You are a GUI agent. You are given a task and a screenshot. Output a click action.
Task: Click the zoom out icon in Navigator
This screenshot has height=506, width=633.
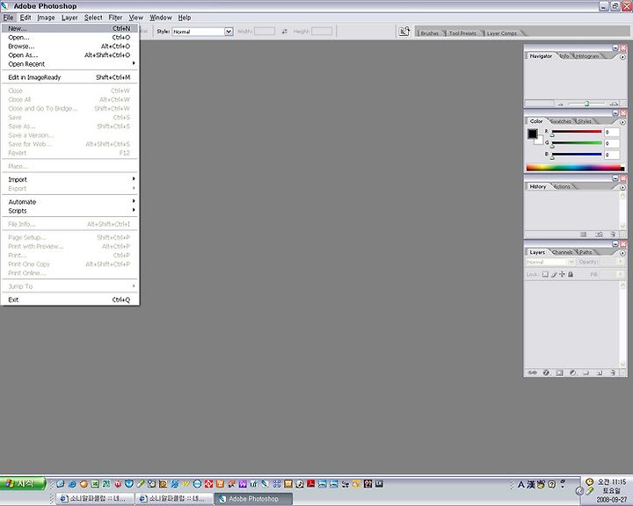pyautogui.click(x=560, y=104)
